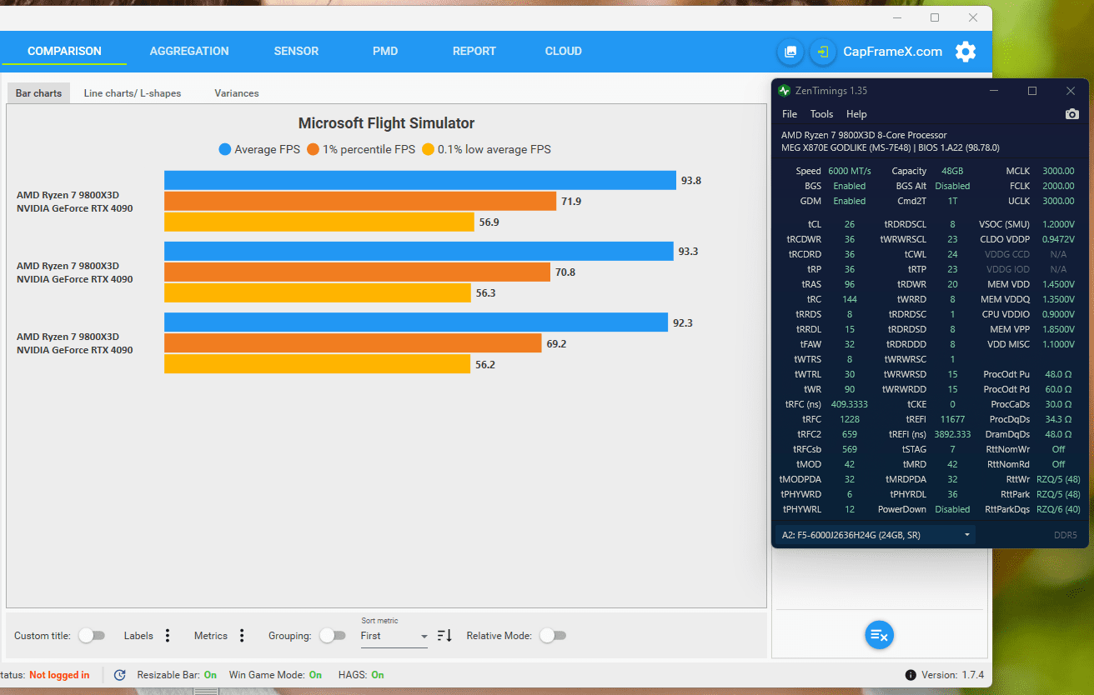Image resolution: width=1094 pixels, height=695 pixels.
Task: Open the CLOUD tab
Action: click(x=564, y=52)
